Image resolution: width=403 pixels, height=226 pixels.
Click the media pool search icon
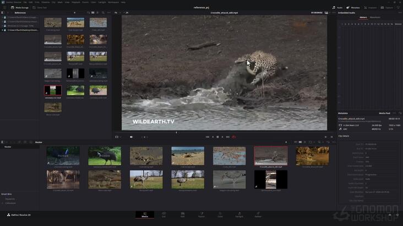pos(319,142)
